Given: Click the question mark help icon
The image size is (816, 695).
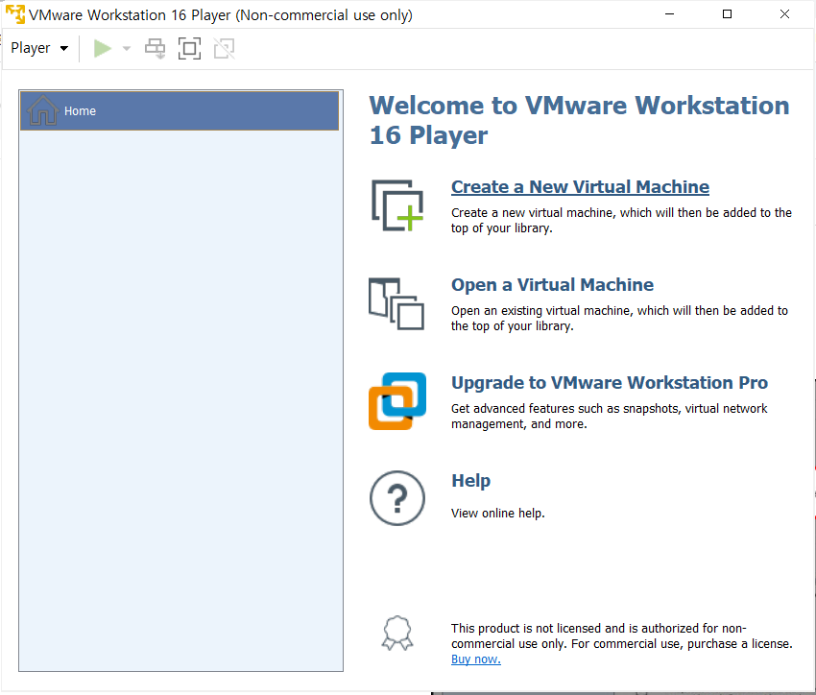Looking at the screenshot, I should 397,498.
